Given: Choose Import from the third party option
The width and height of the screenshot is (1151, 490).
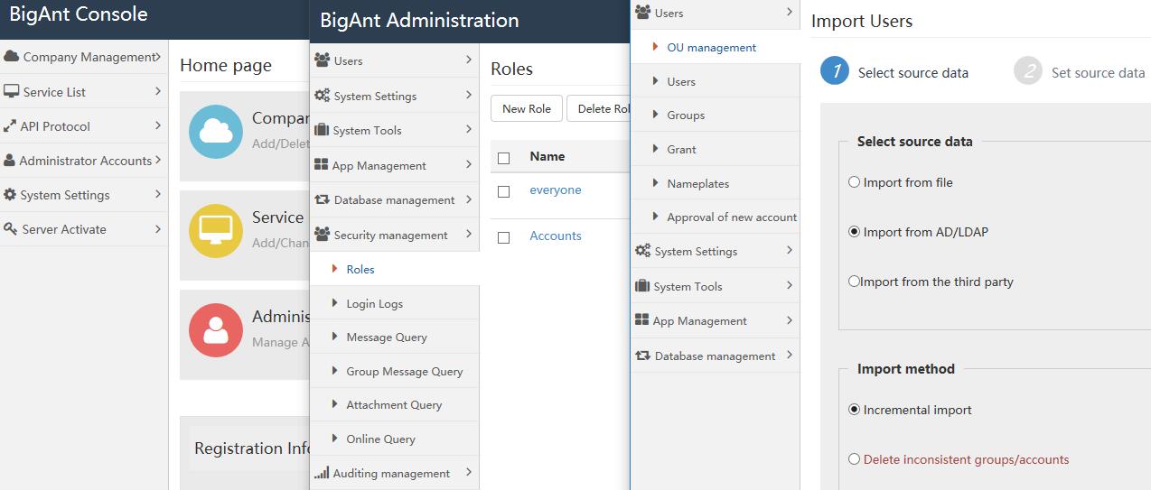Looking at the screenshot, I should (854, 282).
